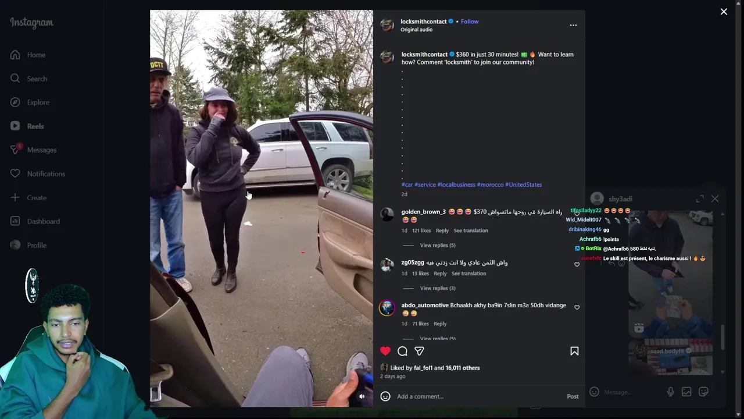Save post with the bookmark icon

pos(574,351)
